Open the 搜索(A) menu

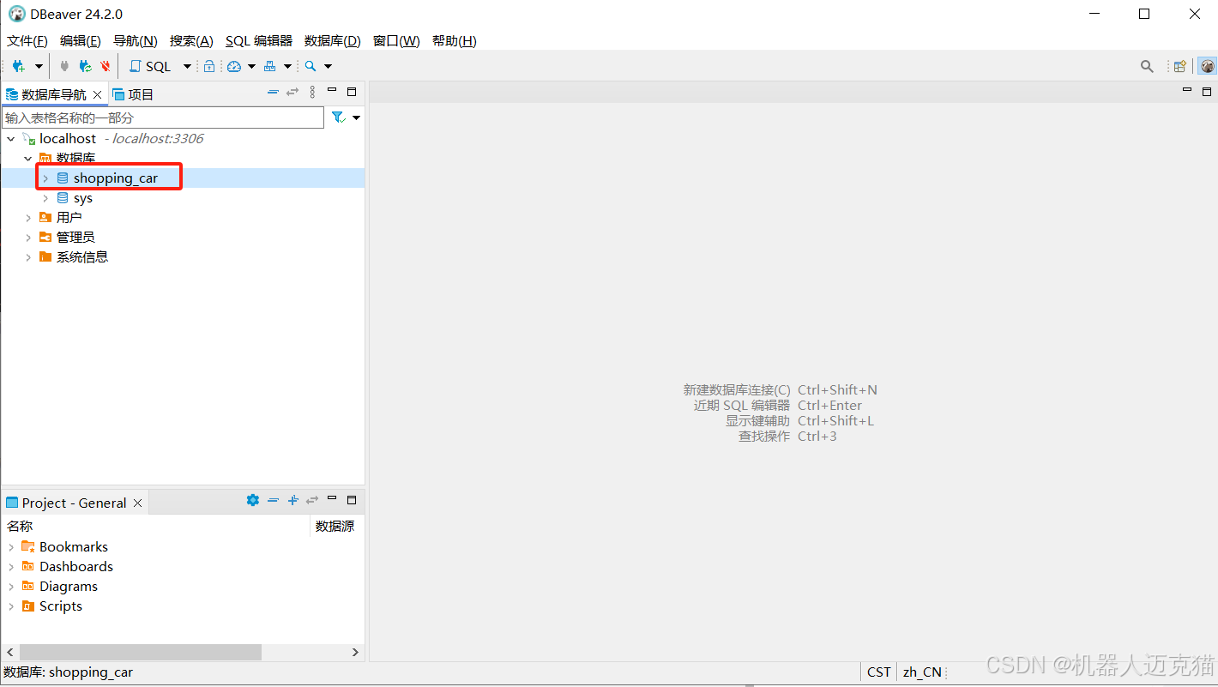click(x=191, y=41)
